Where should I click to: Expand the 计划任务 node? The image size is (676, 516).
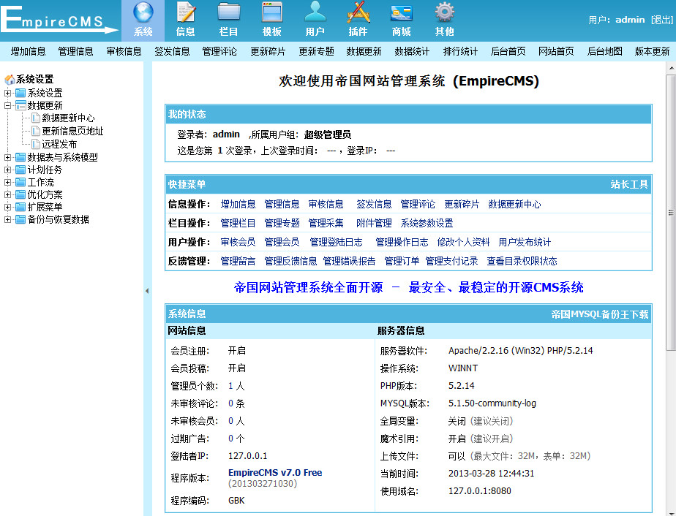click(7, 170)
